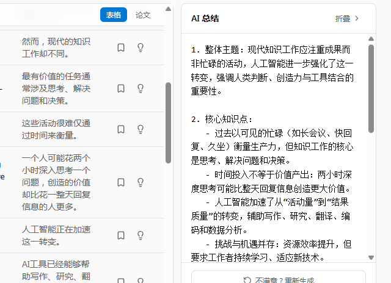The width and height of the screenshot is (391, 283).
Task: Bookmark the row 一个人可能花两个小时深入思考
Action: point(121,182)
